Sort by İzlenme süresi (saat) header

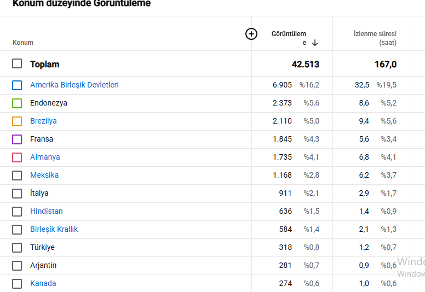click(x=375, y=38)
